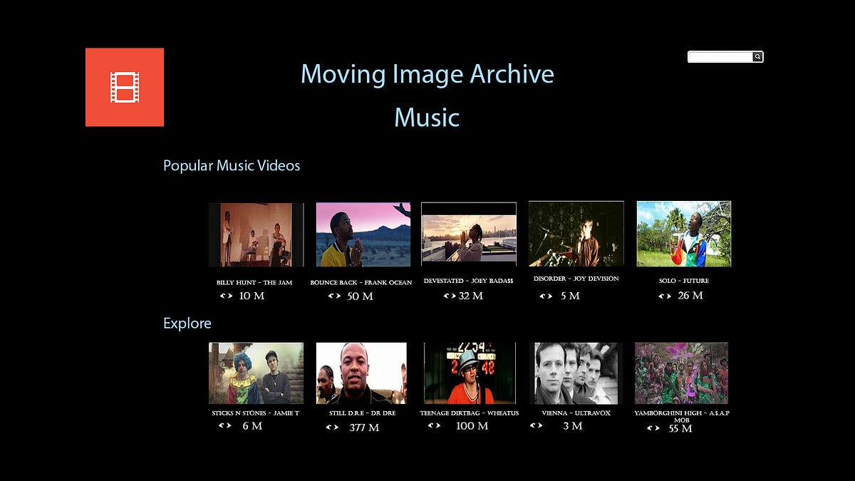Select the Solo – Future title
This screenshot has height=481, width=855.
(x=684, y=281)
